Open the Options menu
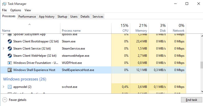203x106 pixels. click(x=16, y=10)
